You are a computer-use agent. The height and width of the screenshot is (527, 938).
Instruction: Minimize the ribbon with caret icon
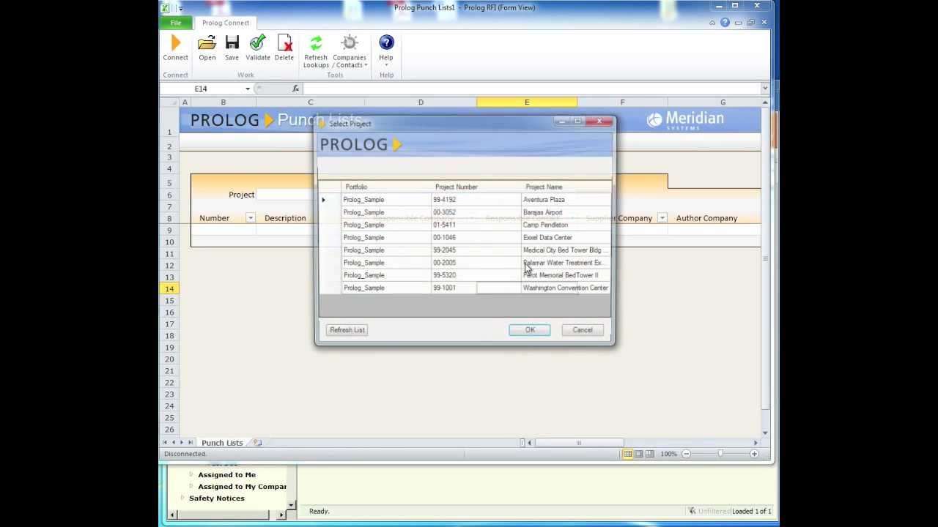coord(712,23)
